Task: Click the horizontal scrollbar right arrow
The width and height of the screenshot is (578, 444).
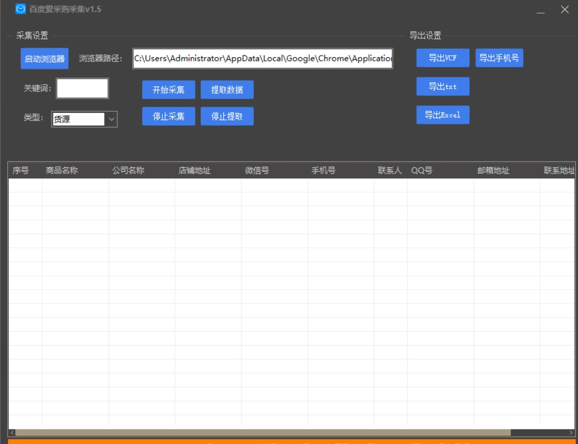Action: click(571, 432)
